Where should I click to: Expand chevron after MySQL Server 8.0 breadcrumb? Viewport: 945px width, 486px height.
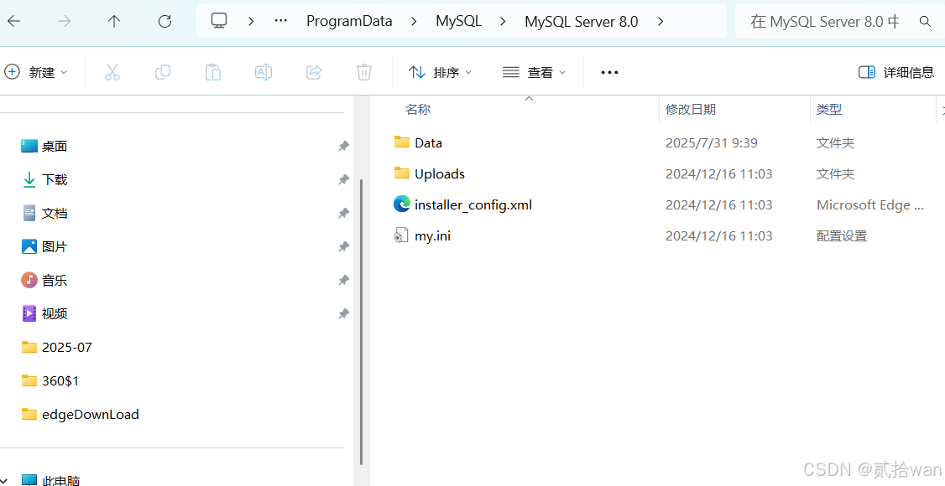click(x=660, y=22)
